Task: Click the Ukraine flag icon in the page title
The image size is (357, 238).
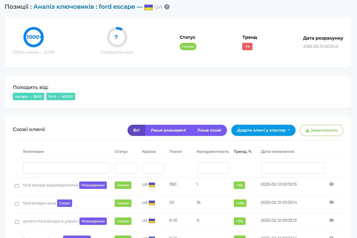Action: click(149, 7)
